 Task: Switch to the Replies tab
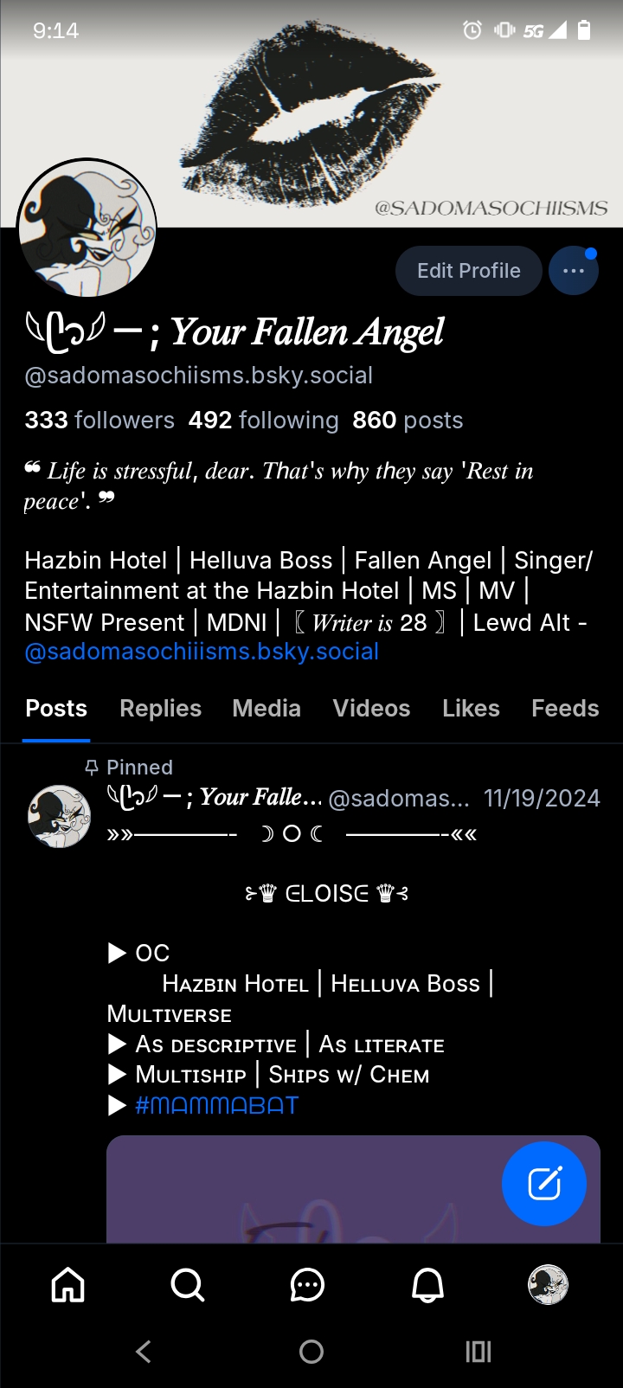pos(161,709)
